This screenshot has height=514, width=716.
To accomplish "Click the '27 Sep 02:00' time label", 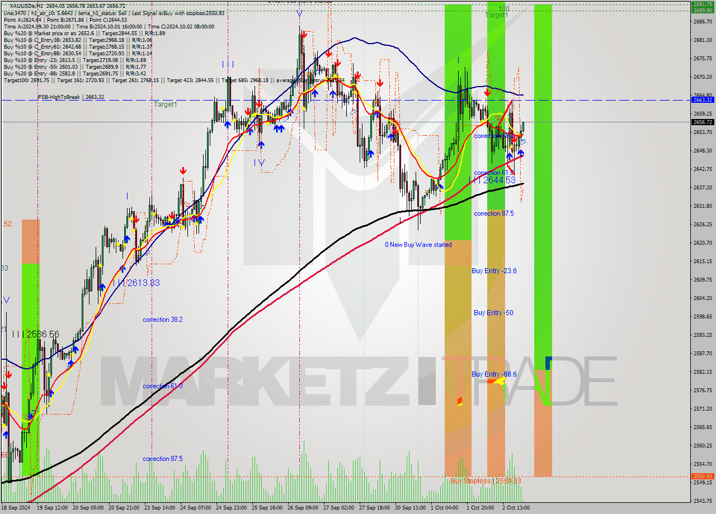I will (340, 508).
